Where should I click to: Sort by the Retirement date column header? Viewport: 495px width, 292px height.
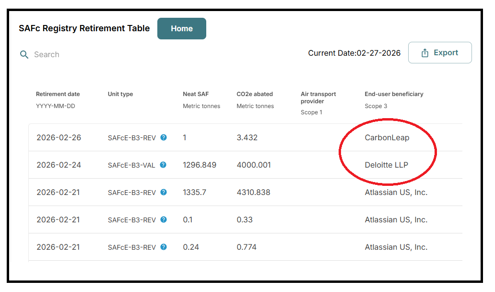pyautogui.click(x=58, y=94)
